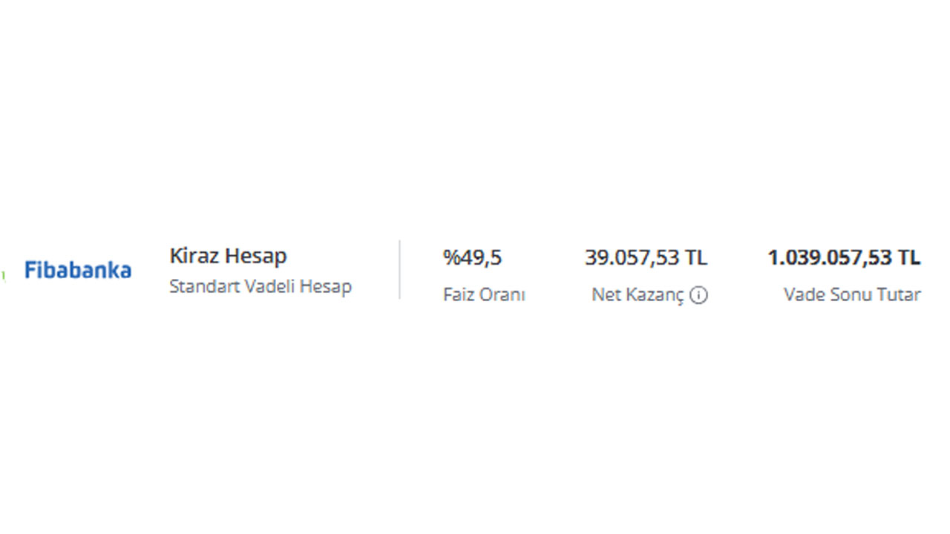The height and width of the screenshot is (534, 950).
Task: Select the Faiz Oranı label
Action: pyautogui.click(x=484, y=294)
